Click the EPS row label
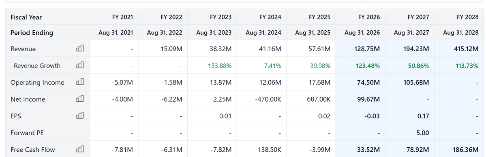 [x=16, y=116]
